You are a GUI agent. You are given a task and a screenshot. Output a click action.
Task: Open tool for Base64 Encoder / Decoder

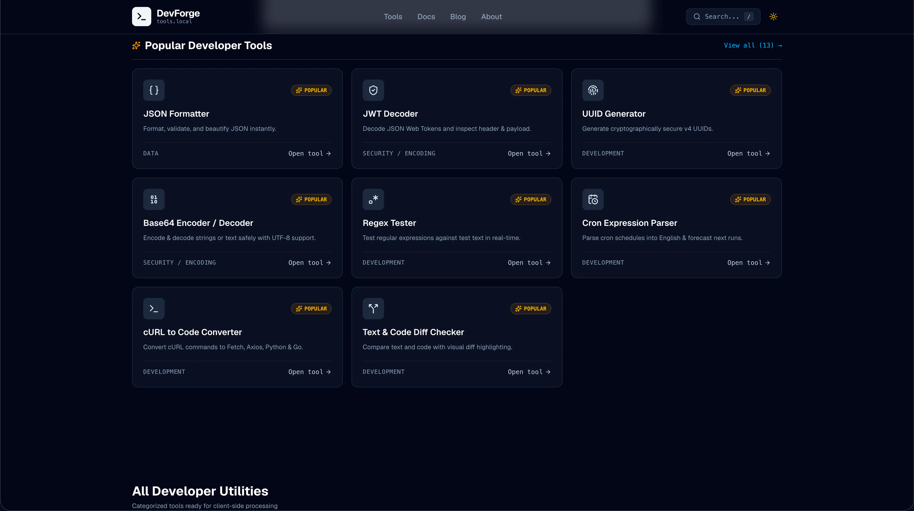click(309, 263)
